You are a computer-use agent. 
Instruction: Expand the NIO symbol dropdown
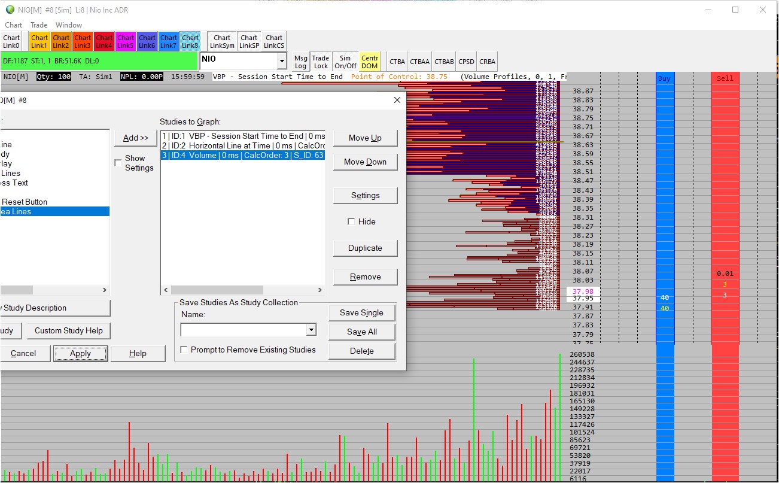tap(282, 60)
